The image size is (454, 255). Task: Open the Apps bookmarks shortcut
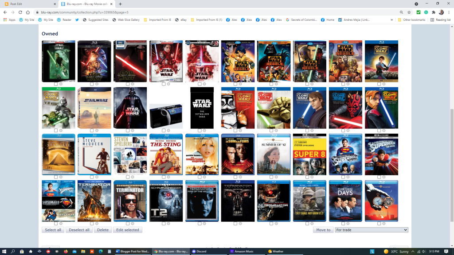9,20
